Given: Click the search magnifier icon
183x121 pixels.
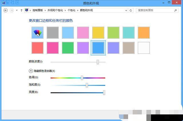Looking at the screenshot, I should tap(175, 10).
